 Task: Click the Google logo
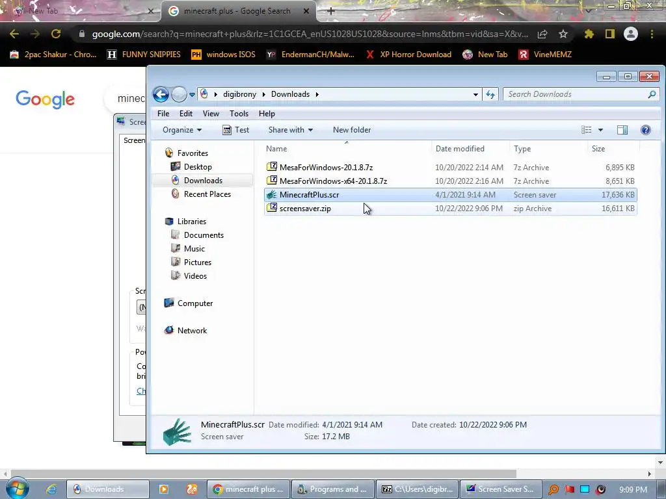(x=45, y=99)
